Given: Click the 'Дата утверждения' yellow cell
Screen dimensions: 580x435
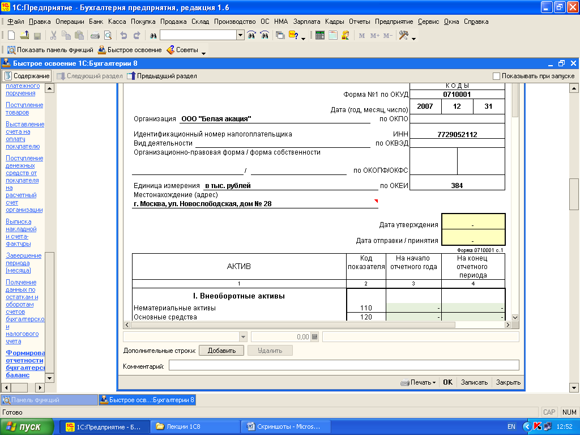Looking at the screenshot, I should (473, 221).
